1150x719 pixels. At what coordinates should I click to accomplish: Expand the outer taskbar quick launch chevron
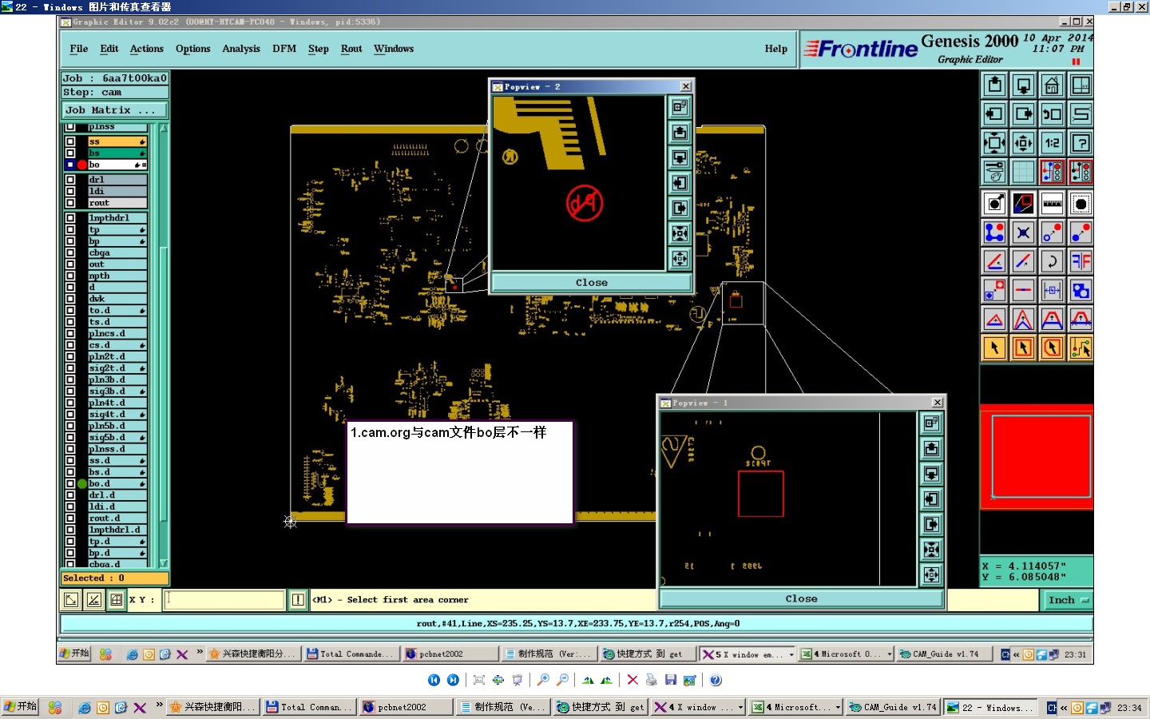point(160,705)
